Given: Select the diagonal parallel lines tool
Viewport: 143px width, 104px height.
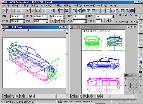Looking at the screenshot, I should pyautogui.click(x=28, y=11).
